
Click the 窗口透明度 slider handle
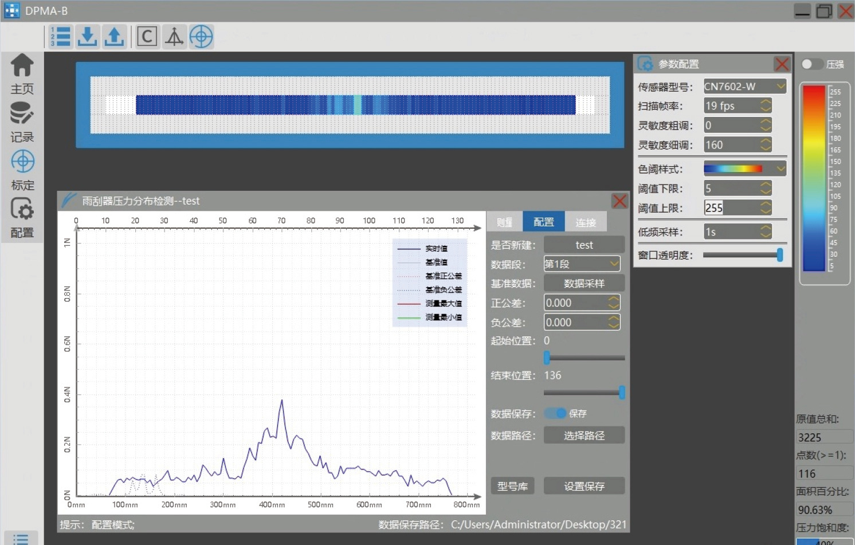780,255
